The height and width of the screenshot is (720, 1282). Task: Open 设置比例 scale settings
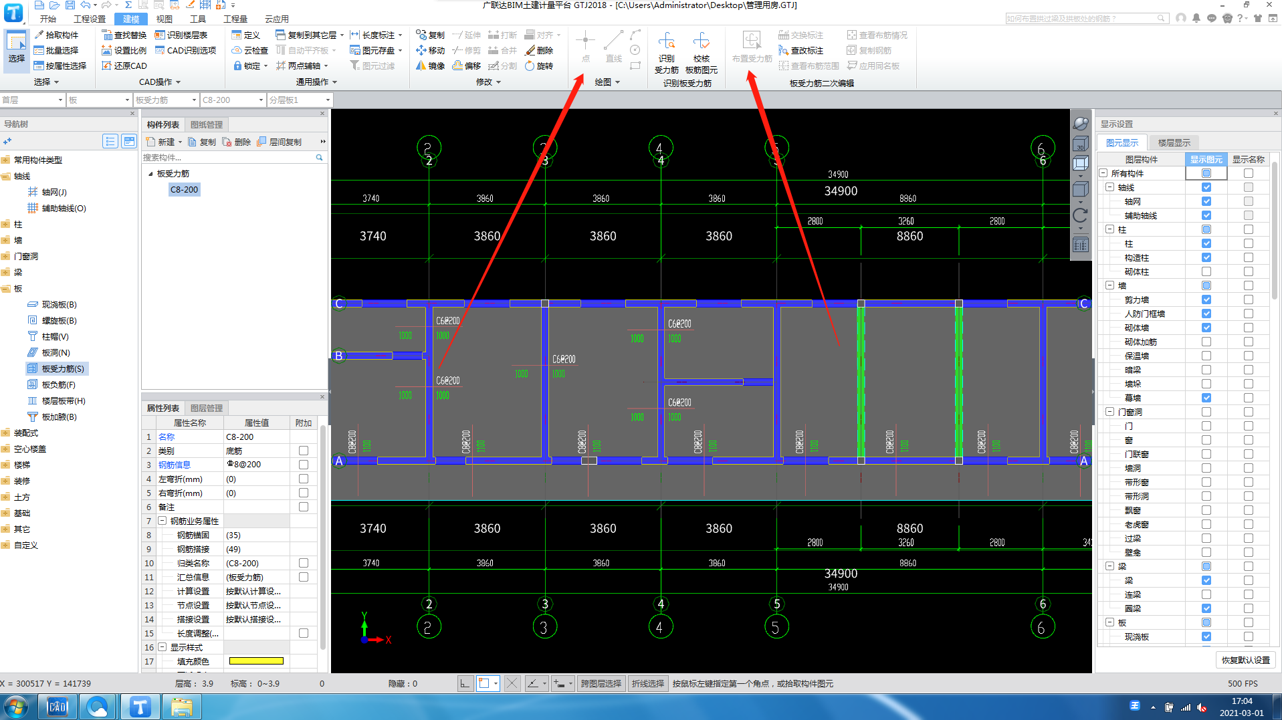pyautogui.click(x=124, y=50)
